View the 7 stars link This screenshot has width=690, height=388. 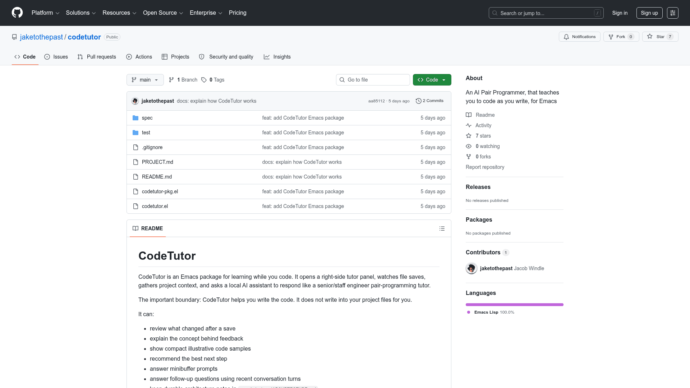pos(478,136)
